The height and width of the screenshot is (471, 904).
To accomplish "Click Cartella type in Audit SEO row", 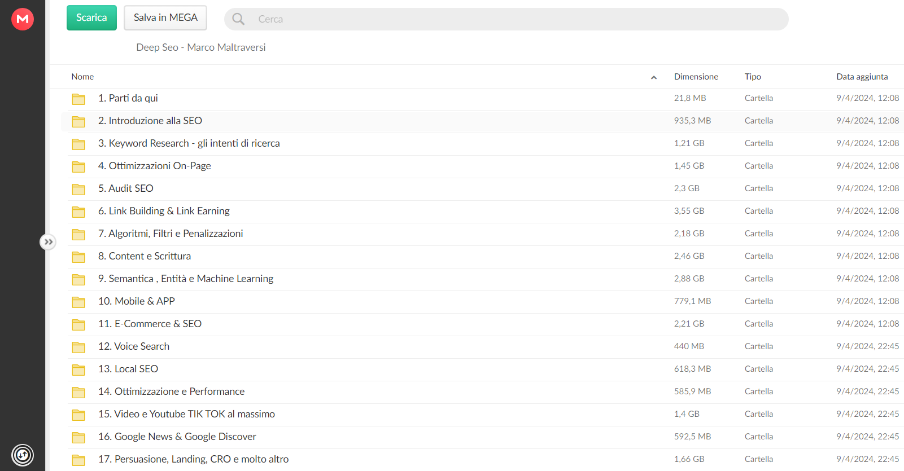I will point(759,188).
